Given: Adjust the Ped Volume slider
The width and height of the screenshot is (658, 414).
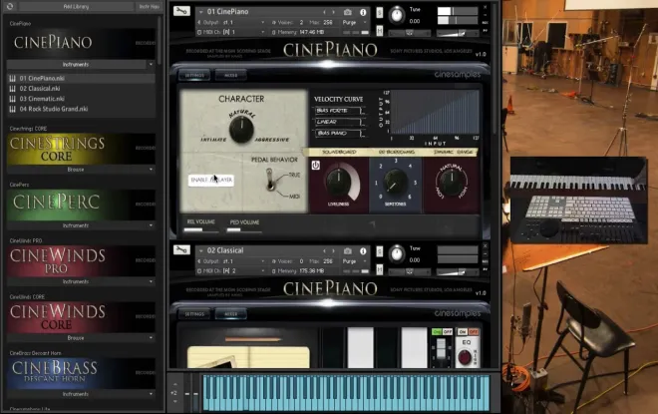Looking at the screenshot, I should (244, 230).
